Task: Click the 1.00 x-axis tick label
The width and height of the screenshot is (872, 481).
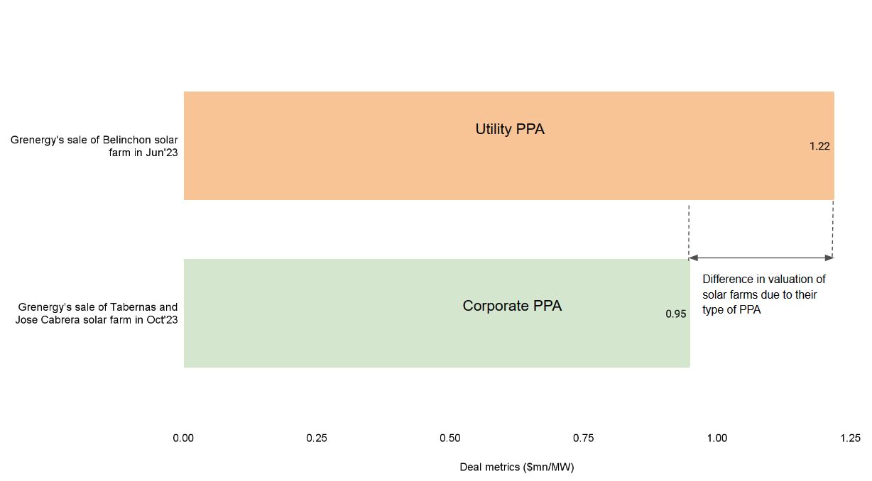Action: click(717, 438)
